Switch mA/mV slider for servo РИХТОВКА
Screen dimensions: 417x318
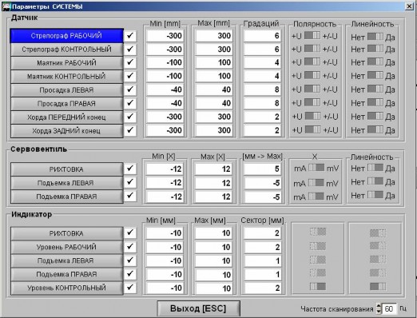pos(316,168)
